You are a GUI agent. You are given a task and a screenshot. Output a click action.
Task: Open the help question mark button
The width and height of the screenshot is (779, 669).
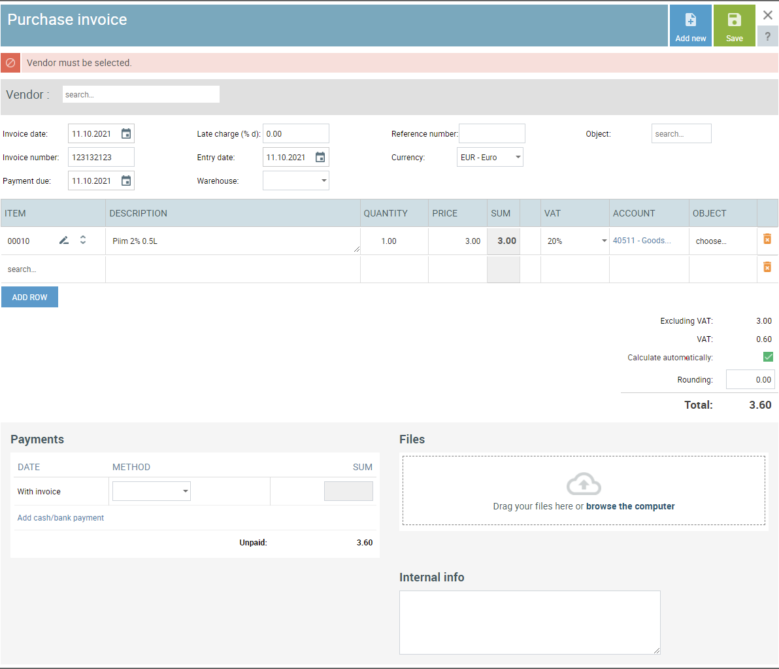click(767, 37)
